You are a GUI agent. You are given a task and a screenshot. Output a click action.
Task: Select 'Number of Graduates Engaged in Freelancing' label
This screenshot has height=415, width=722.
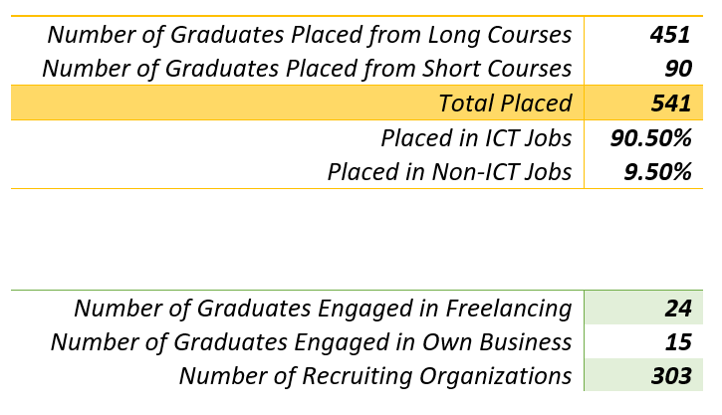pos(323,309)
